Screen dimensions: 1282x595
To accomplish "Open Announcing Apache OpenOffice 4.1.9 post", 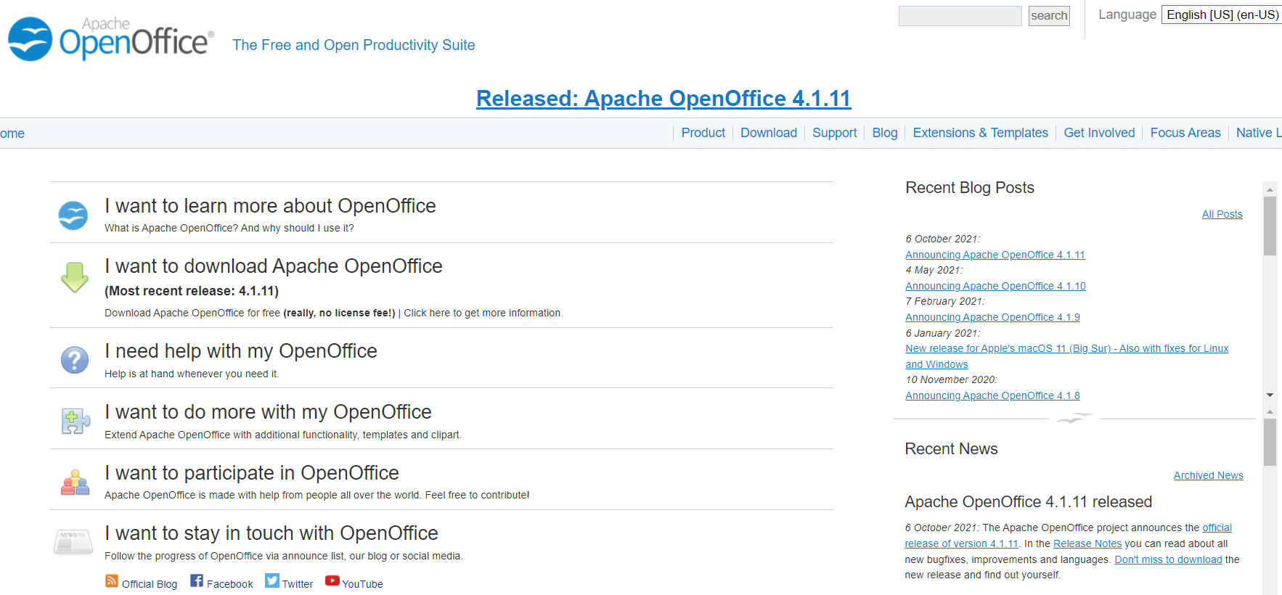I will pyautogui.click(x=992, y=317).
